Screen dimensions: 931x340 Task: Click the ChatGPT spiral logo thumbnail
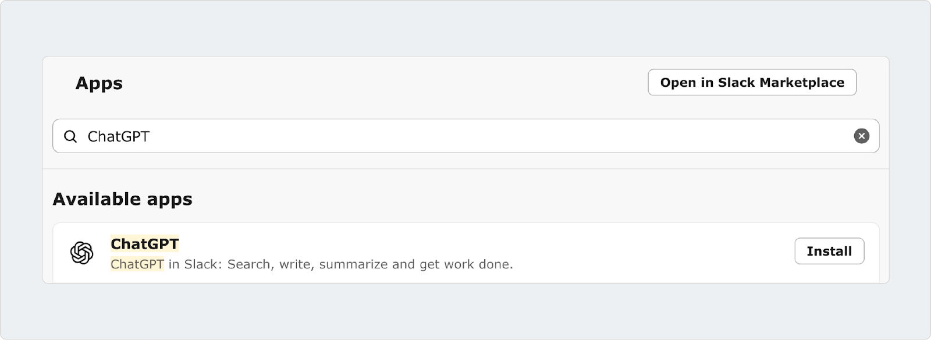pos(81,252)
